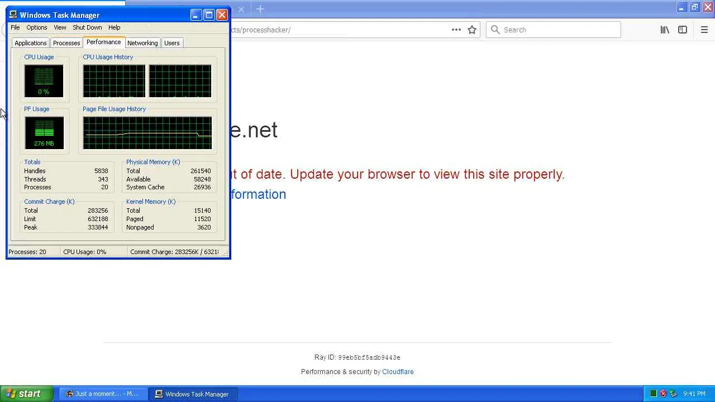The height and width of the screenshot is (402, 715).
Task: Switch to 'Just a moment...' Firefox taskbar button
Action: point(103,394)
